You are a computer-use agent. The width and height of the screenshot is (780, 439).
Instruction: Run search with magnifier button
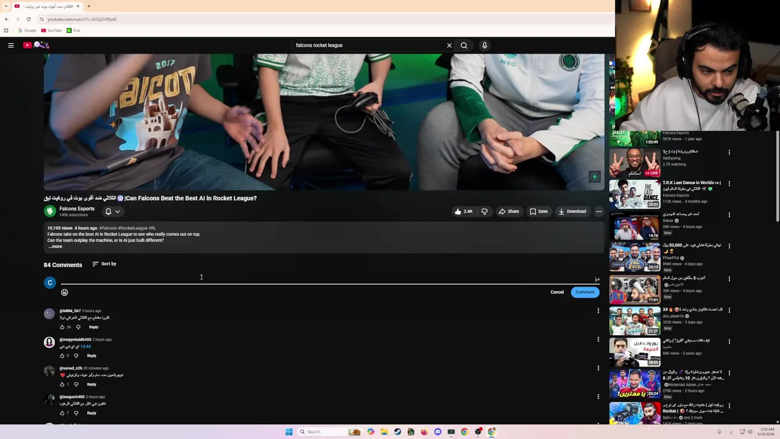click(464, 45)
